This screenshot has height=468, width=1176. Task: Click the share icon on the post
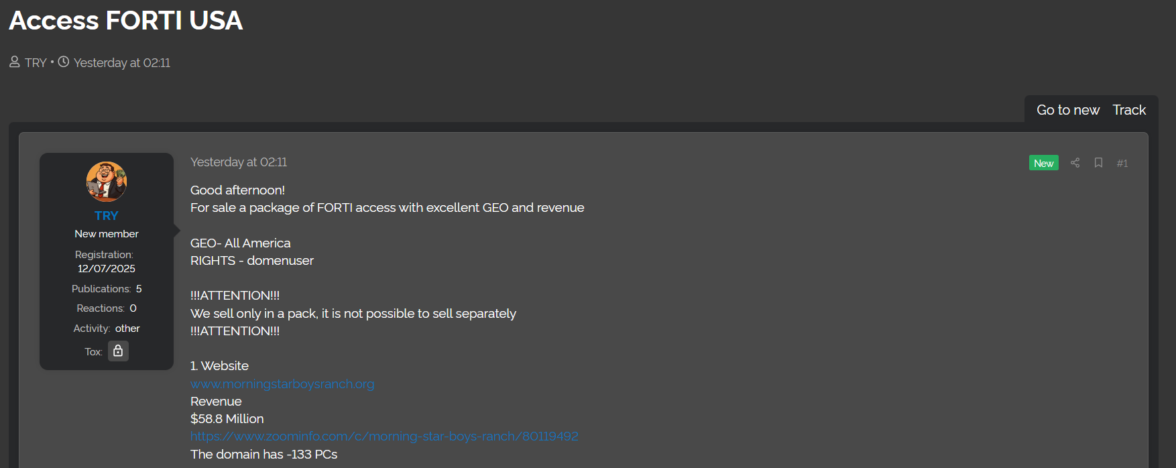click(1075, 163)
